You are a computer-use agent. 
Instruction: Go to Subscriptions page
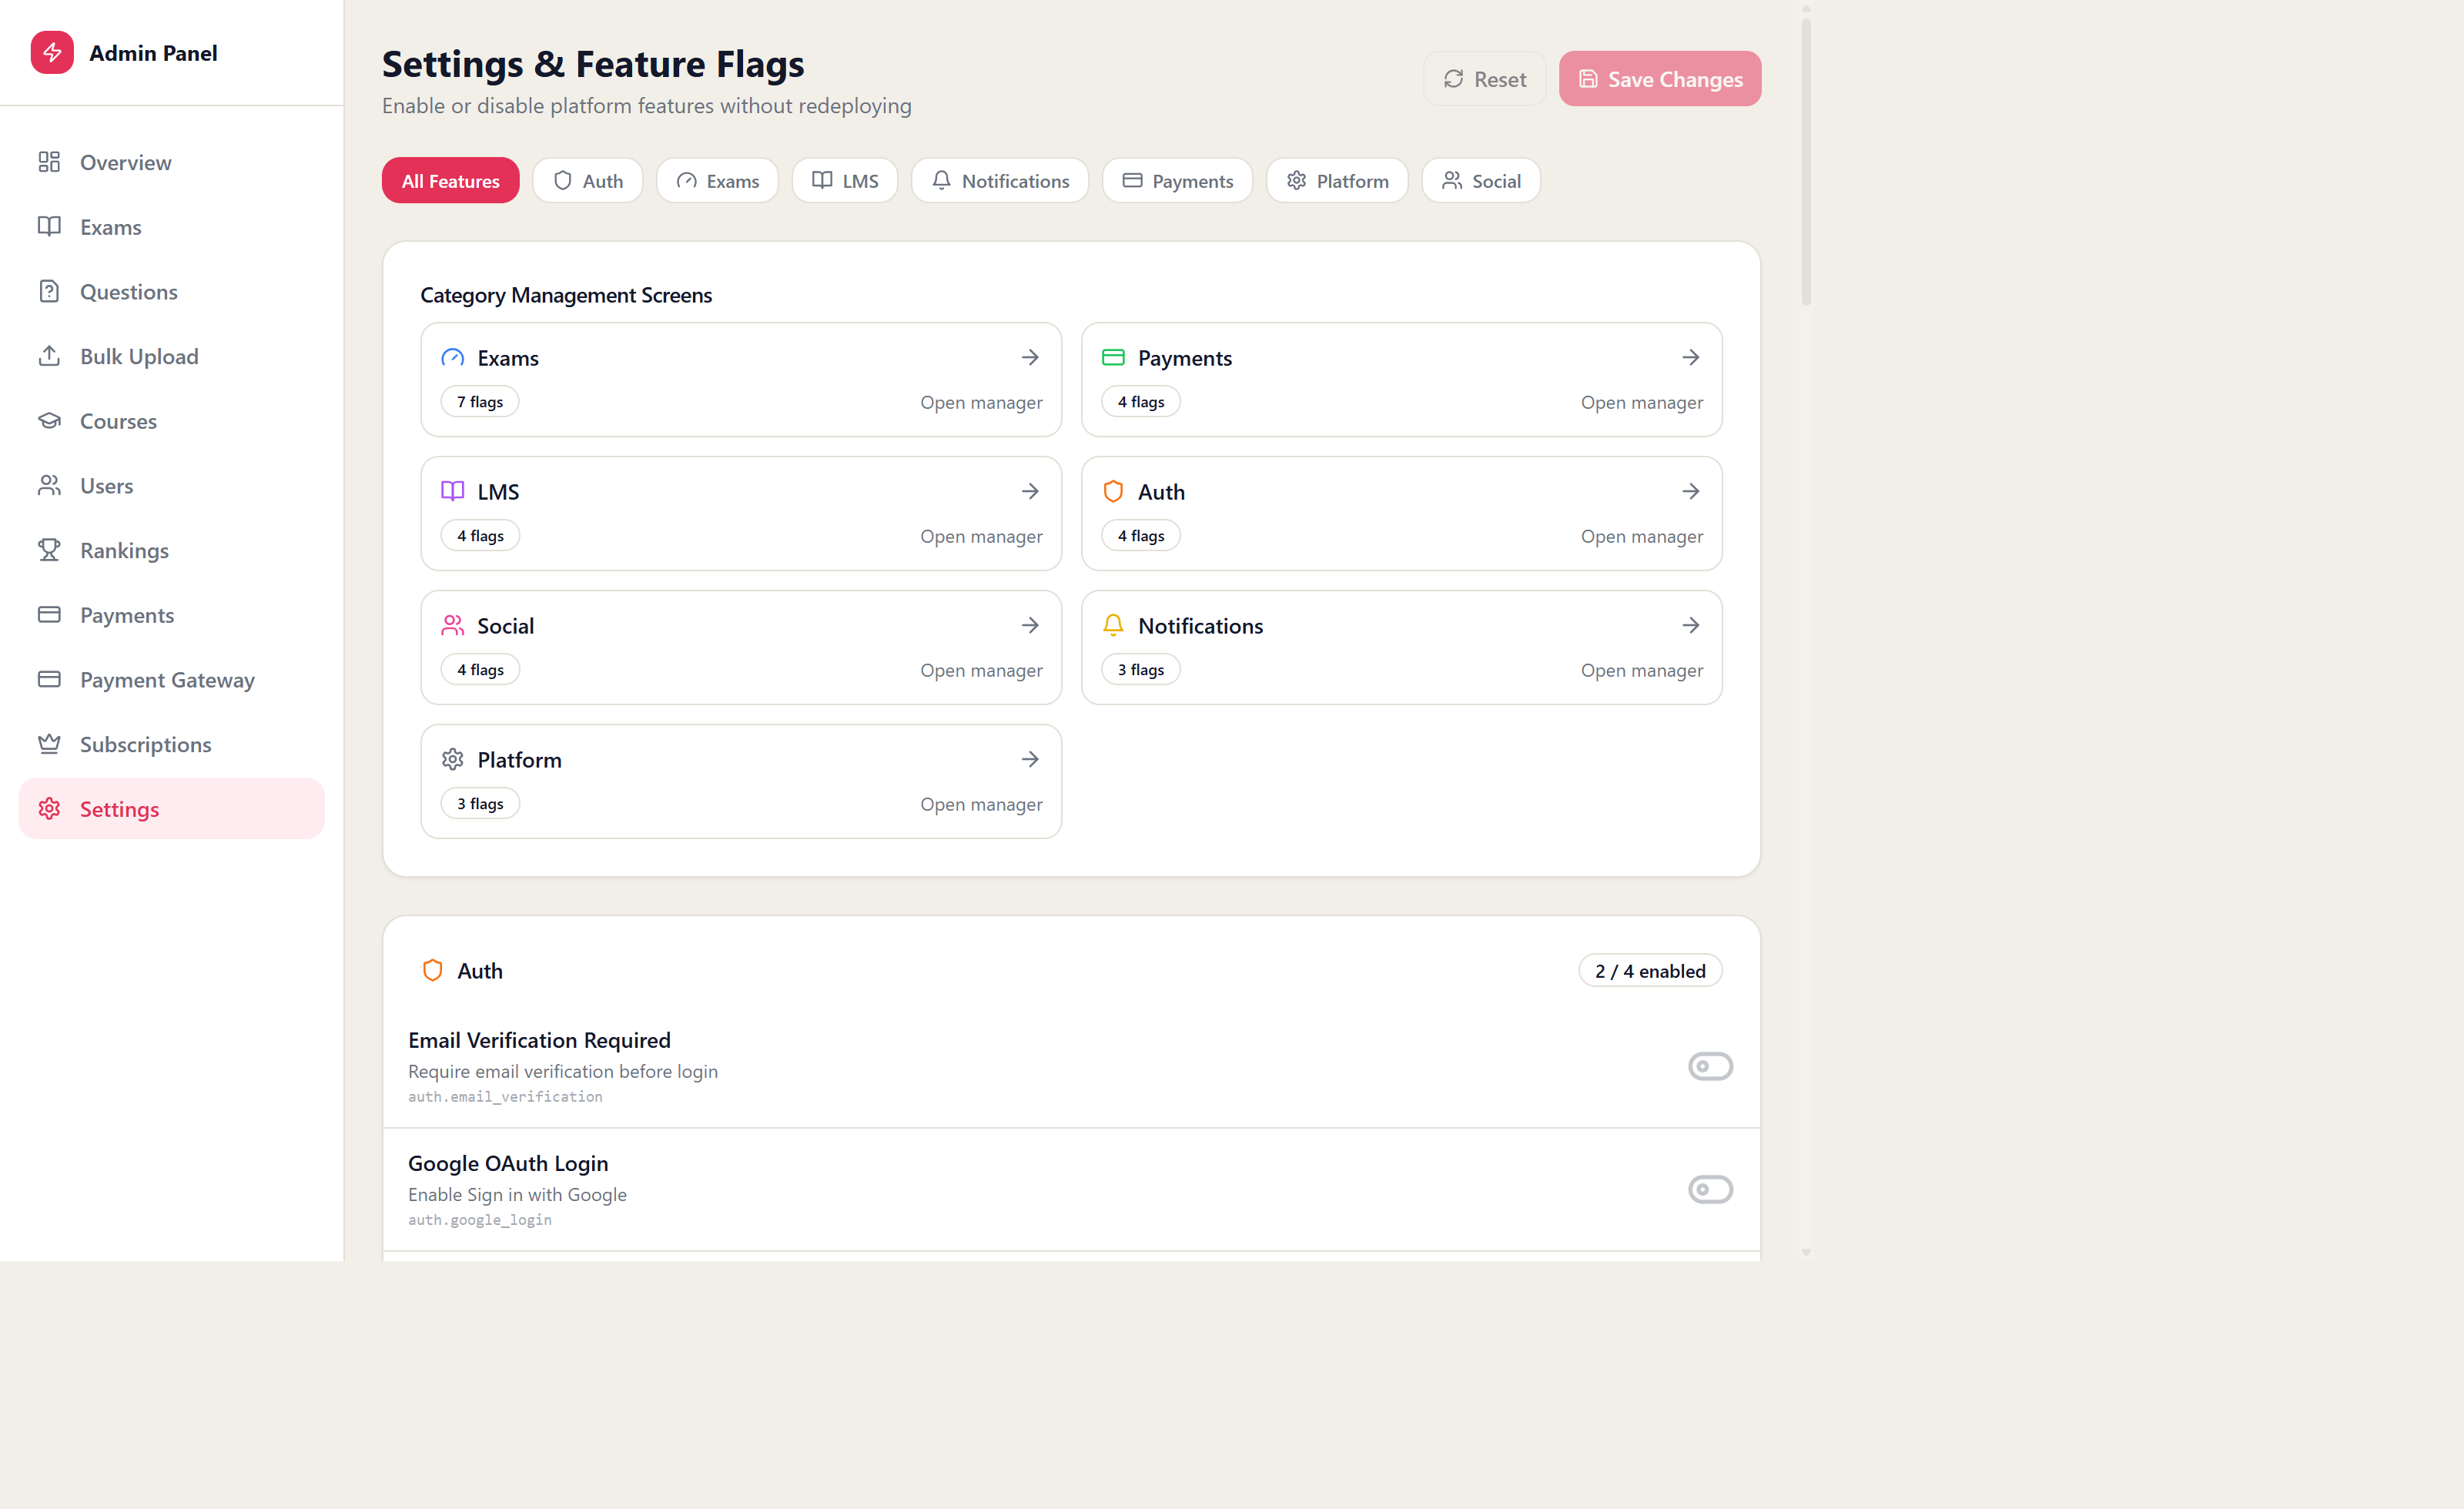click(x=171, y=744)
